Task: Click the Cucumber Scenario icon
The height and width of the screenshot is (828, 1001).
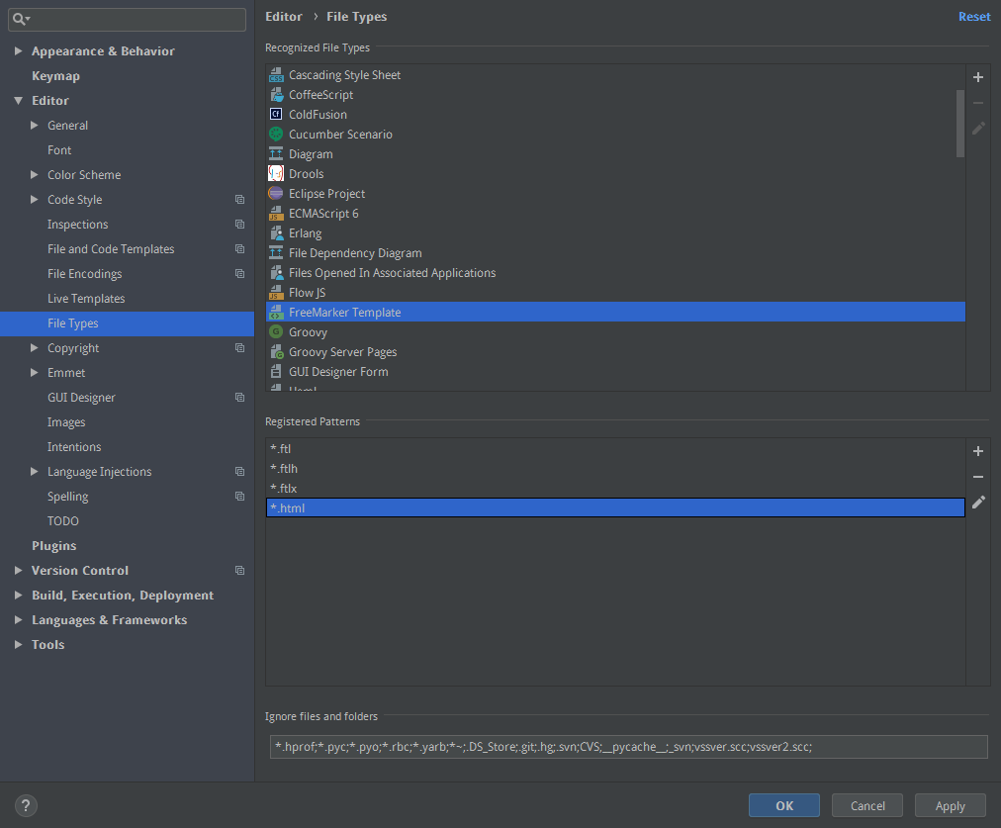Action: (x=276, y=135)
